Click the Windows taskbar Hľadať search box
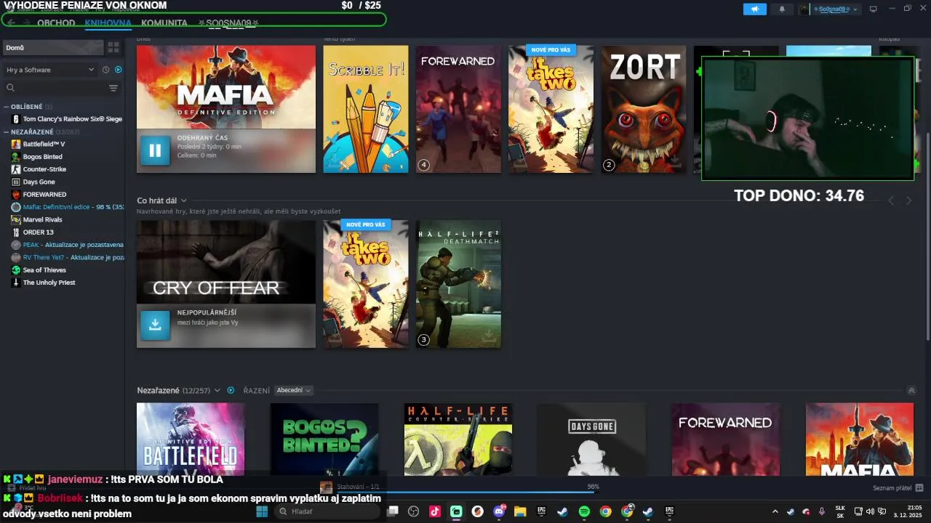 click(x=327, y=511)
